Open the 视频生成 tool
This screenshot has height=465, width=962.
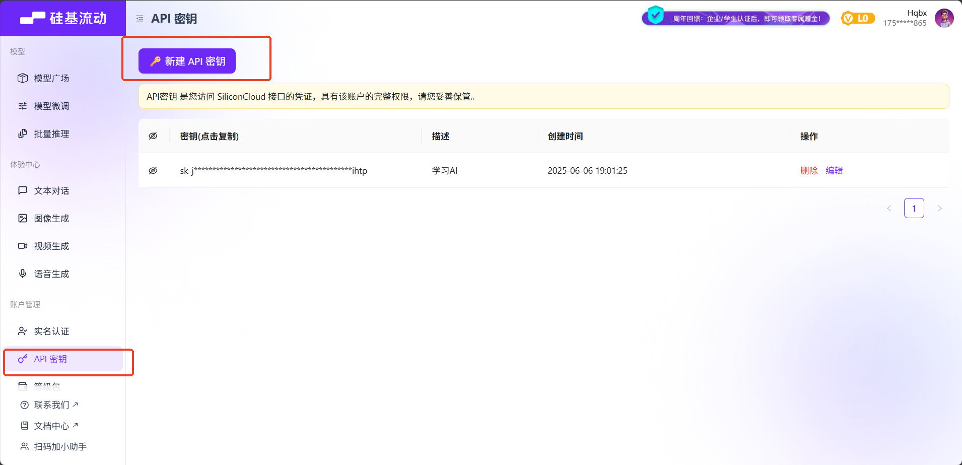[52, 246]
